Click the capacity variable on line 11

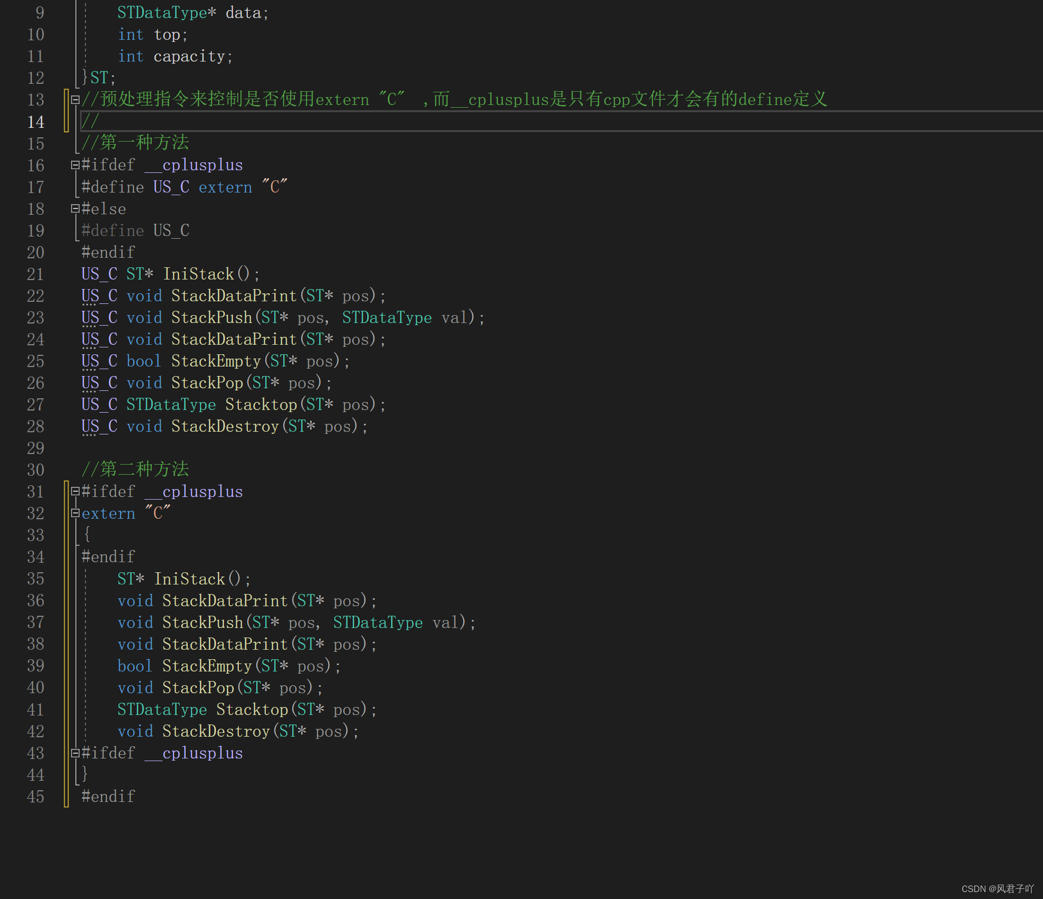tap(189, 56)
